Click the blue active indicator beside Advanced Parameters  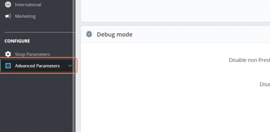[0, 66]
